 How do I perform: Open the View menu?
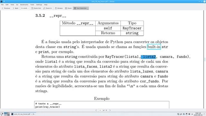(12, 5)
